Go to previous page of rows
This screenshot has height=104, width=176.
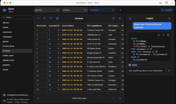[x=113, y=98]
